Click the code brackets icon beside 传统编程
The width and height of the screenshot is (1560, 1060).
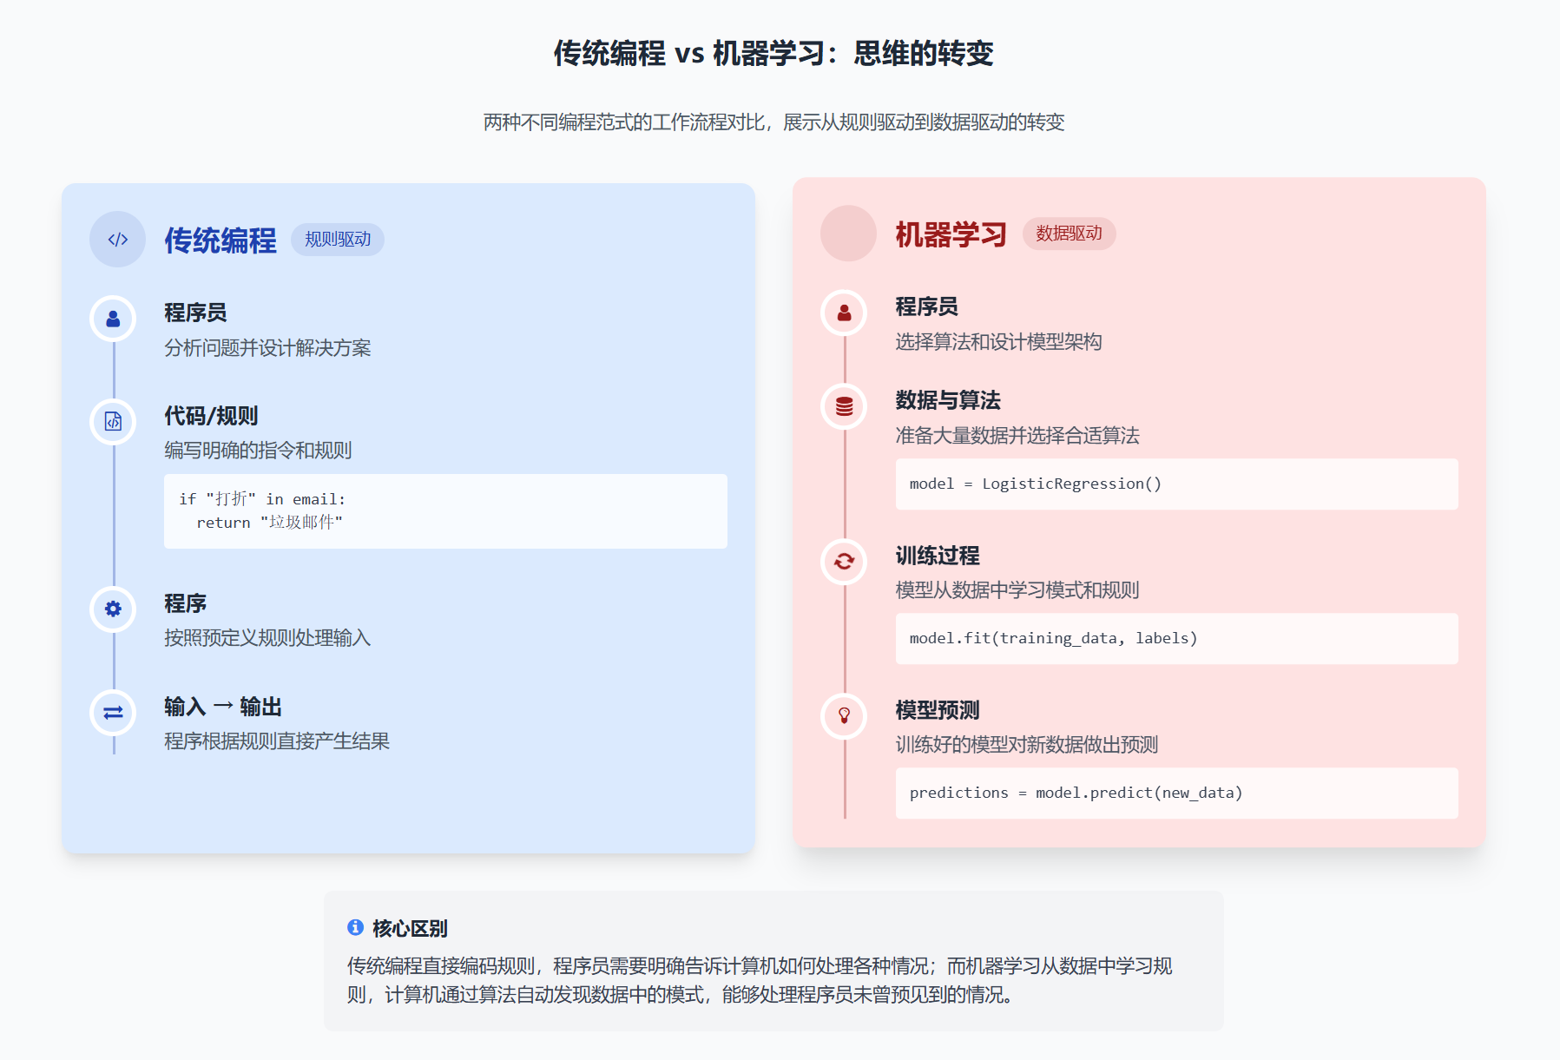point(117,240)
